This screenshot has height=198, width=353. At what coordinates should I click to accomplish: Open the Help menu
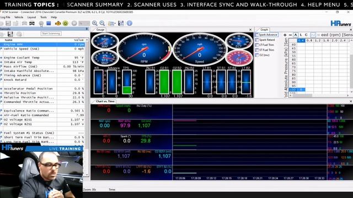(54, 17)
